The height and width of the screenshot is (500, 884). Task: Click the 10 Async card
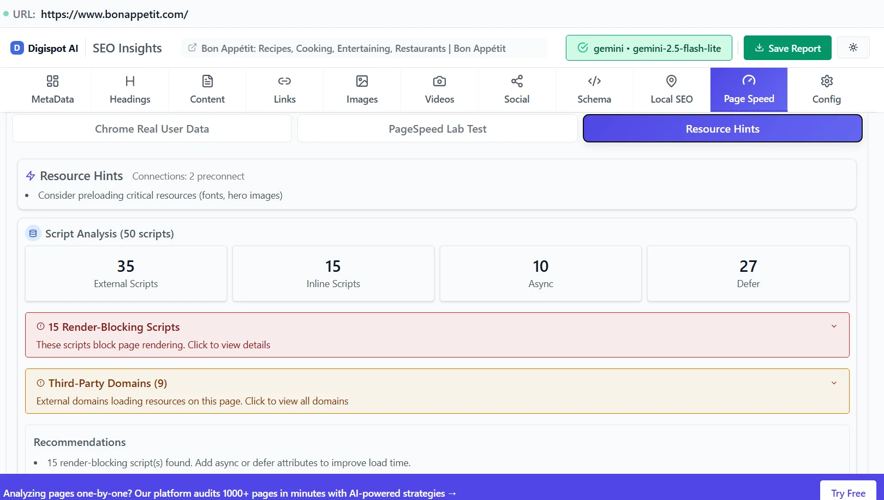point(541,273)
